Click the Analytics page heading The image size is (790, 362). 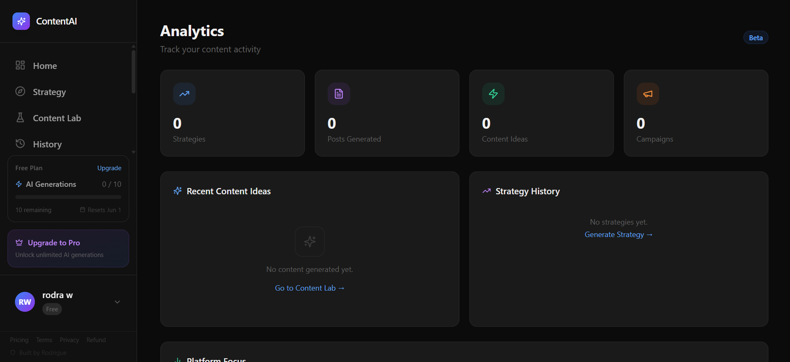[192, 31]
